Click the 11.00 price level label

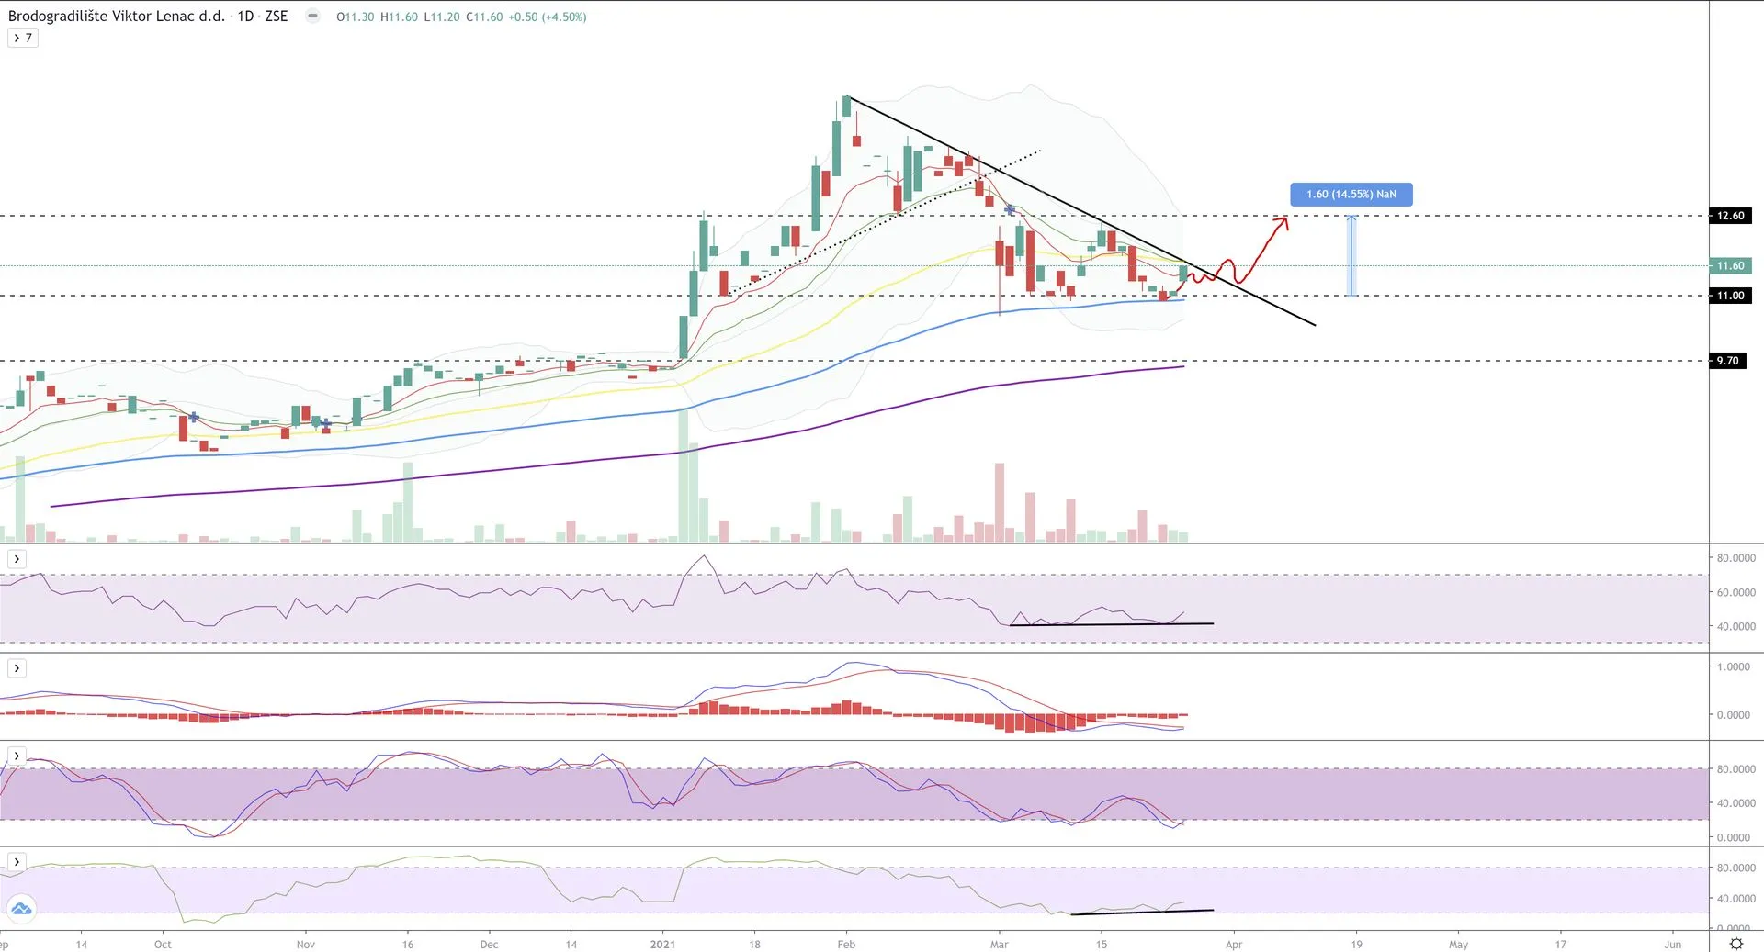point(1730,296)
